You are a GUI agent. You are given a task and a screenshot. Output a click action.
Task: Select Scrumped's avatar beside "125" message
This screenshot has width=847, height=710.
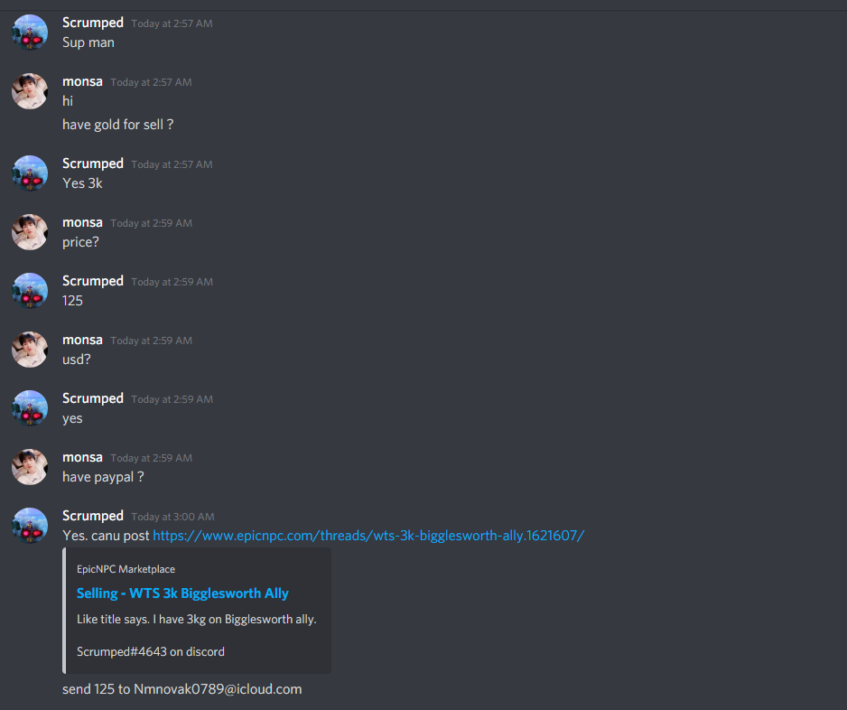pyautogui.click(x=30, y=291)
